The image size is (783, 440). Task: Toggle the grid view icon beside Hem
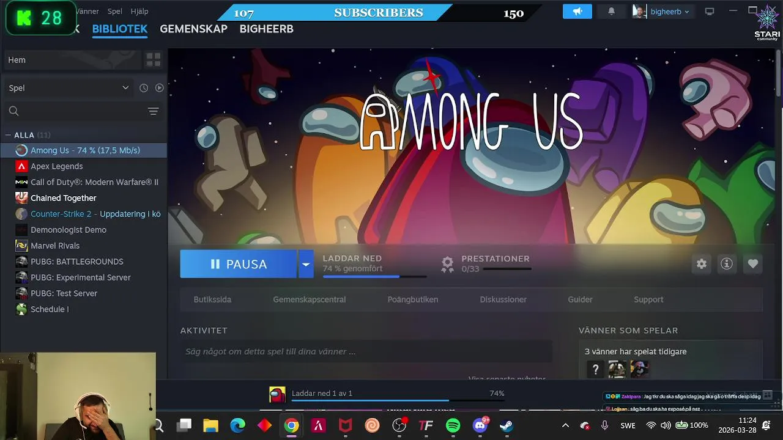(154, 60)
